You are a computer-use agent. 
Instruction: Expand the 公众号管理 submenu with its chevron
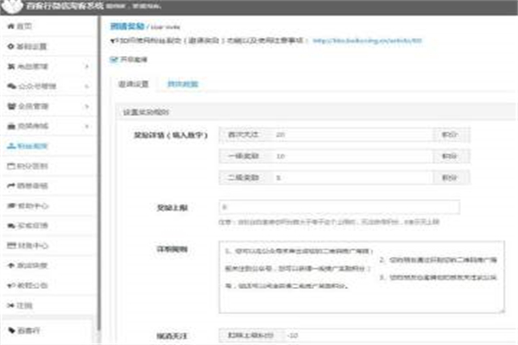[x=87, y=86]
